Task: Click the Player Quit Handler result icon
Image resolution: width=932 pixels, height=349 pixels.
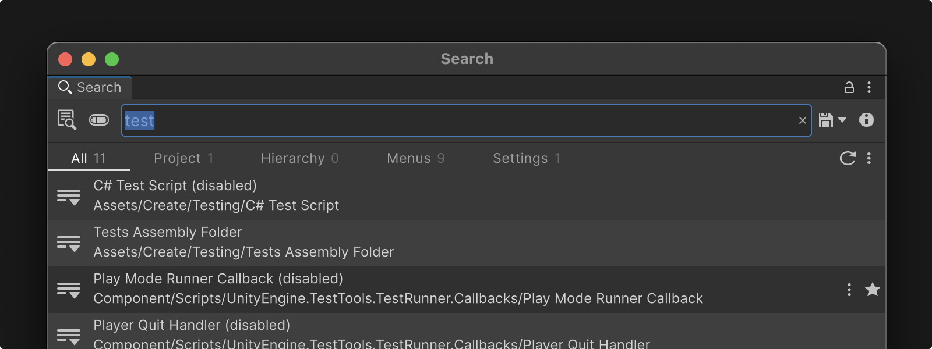Action: (x=69, y=336)
